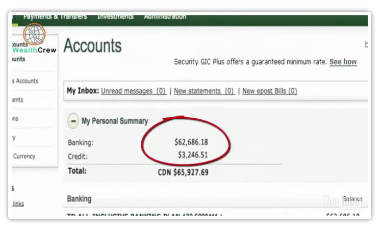Click the WealthCrew globe logo icon
The image size is (381, 230).
pyautogui.click(x=34, y=34)
